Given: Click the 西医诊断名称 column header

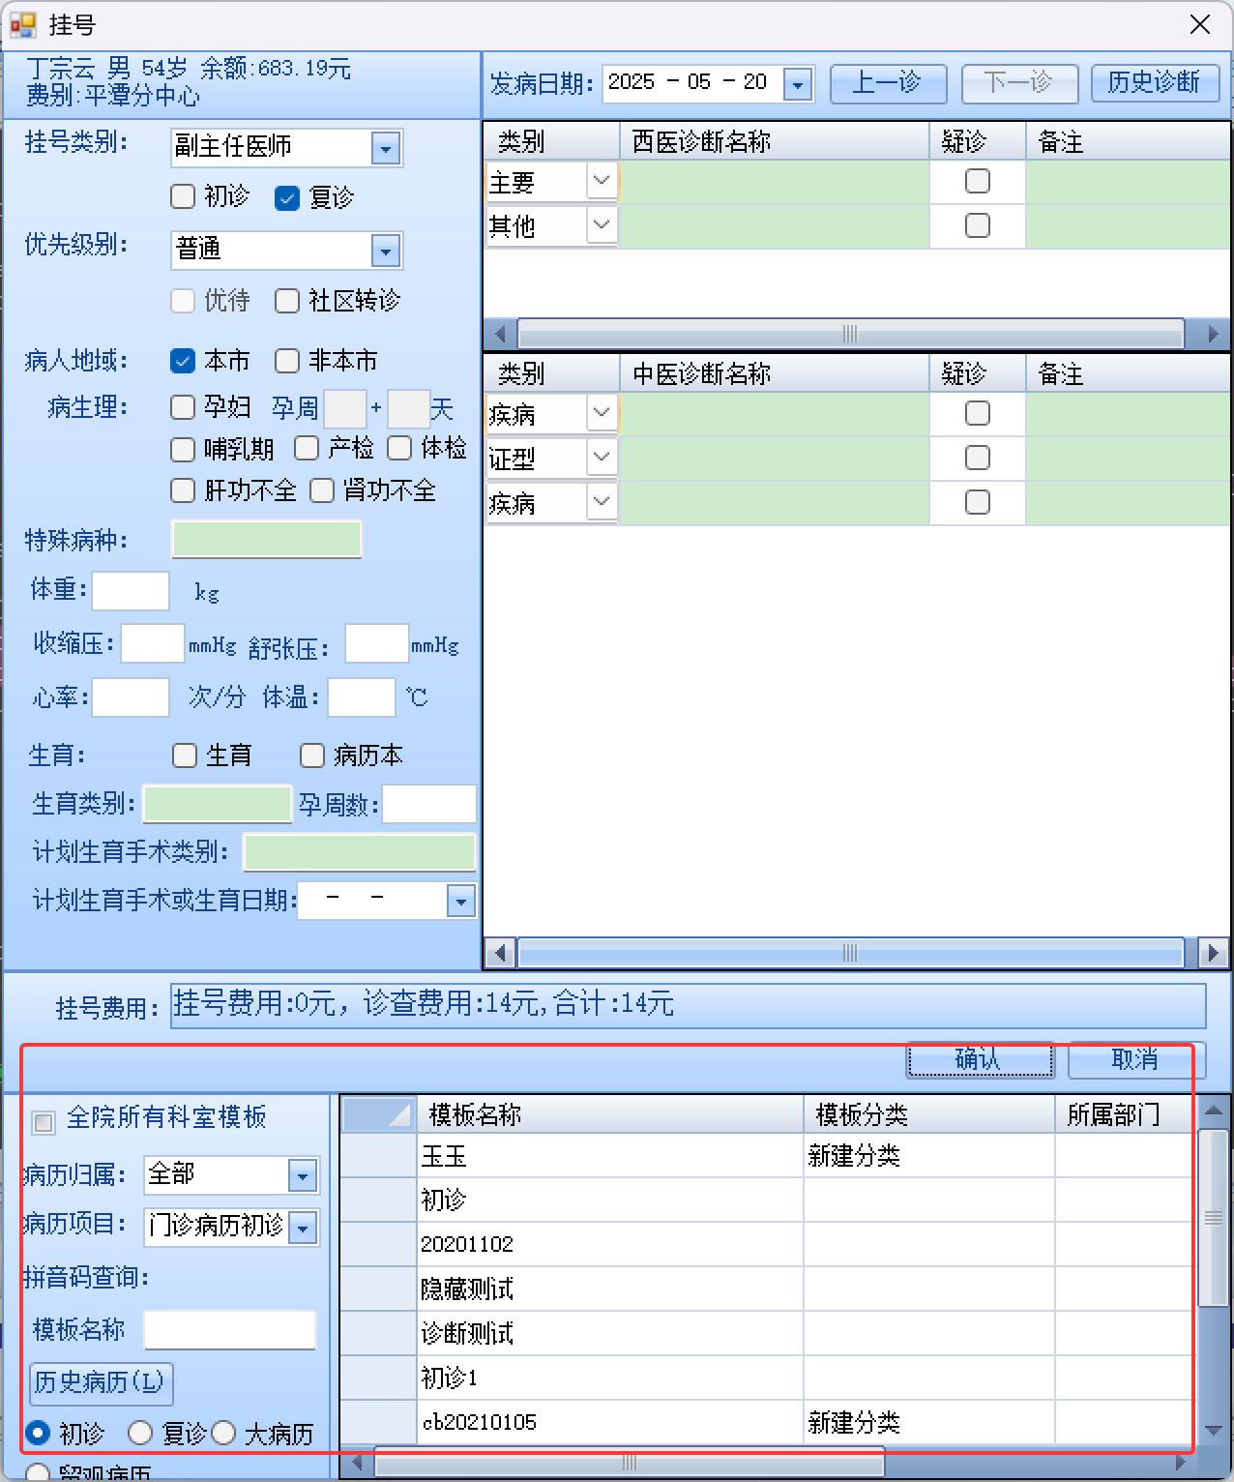Looking at the screenshot, I should pyautogui.click(x=775, y=141).
